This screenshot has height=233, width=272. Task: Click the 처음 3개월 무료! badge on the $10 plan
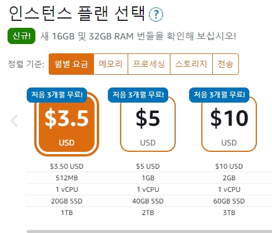pos(219,95)
